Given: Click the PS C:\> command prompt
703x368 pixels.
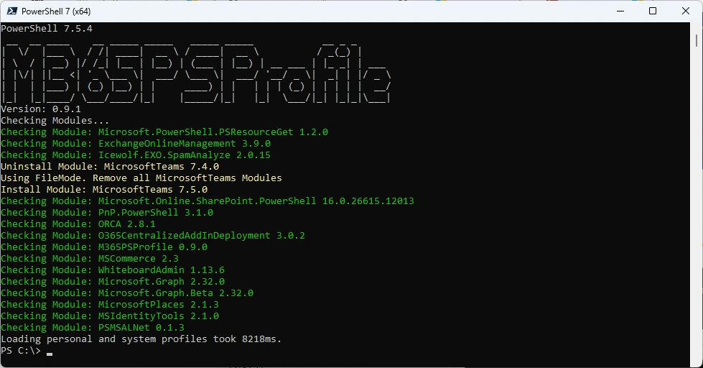Looking at the screenshot, I should coord(22,351).
